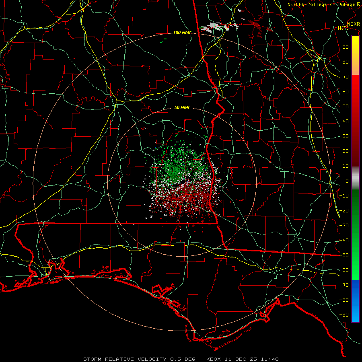Click the 0 value on the velocity scale
362x362 pixels.
(x=347, y=181)
